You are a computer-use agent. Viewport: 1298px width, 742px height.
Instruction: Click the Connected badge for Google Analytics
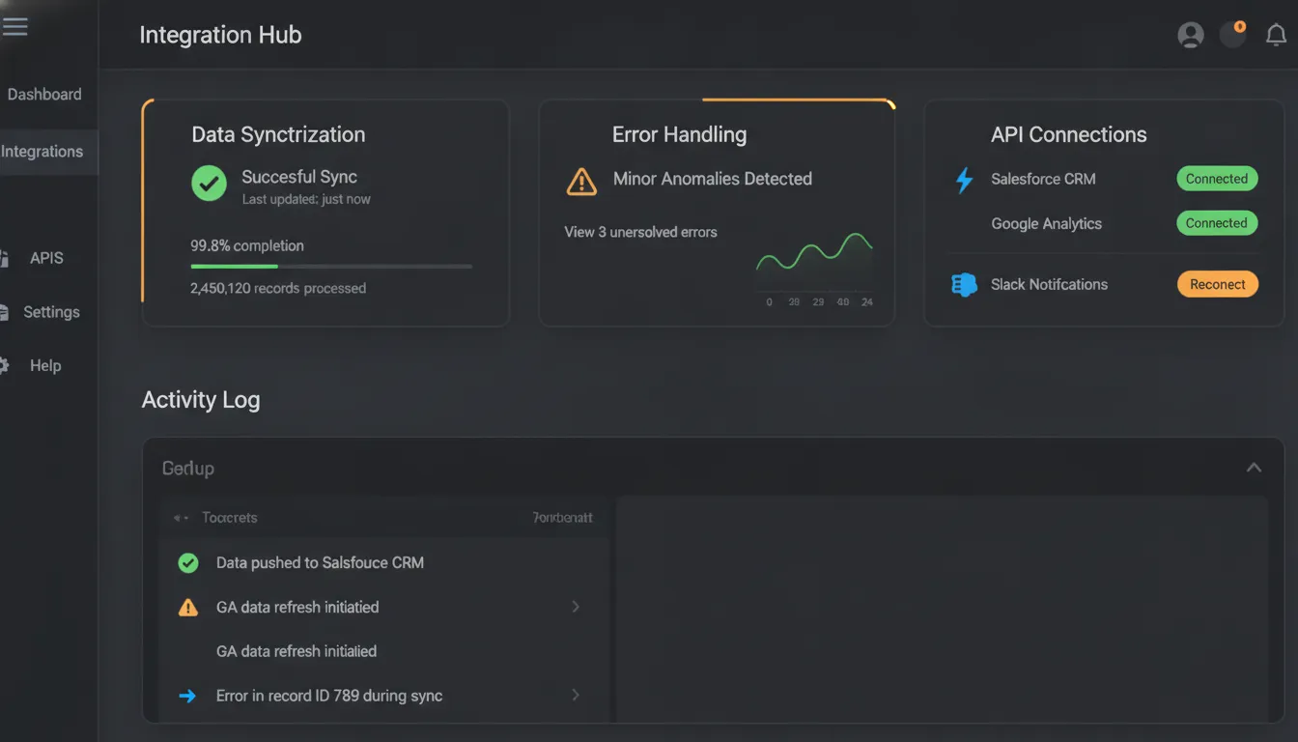click(x=1217, y=223)
